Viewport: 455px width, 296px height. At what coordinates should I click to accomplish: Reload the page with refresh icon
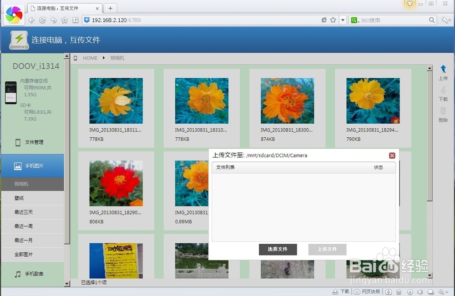[x=42, y=20]
